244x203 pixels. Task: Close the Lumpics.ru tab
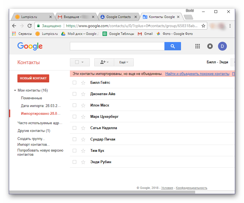[51, 17]
